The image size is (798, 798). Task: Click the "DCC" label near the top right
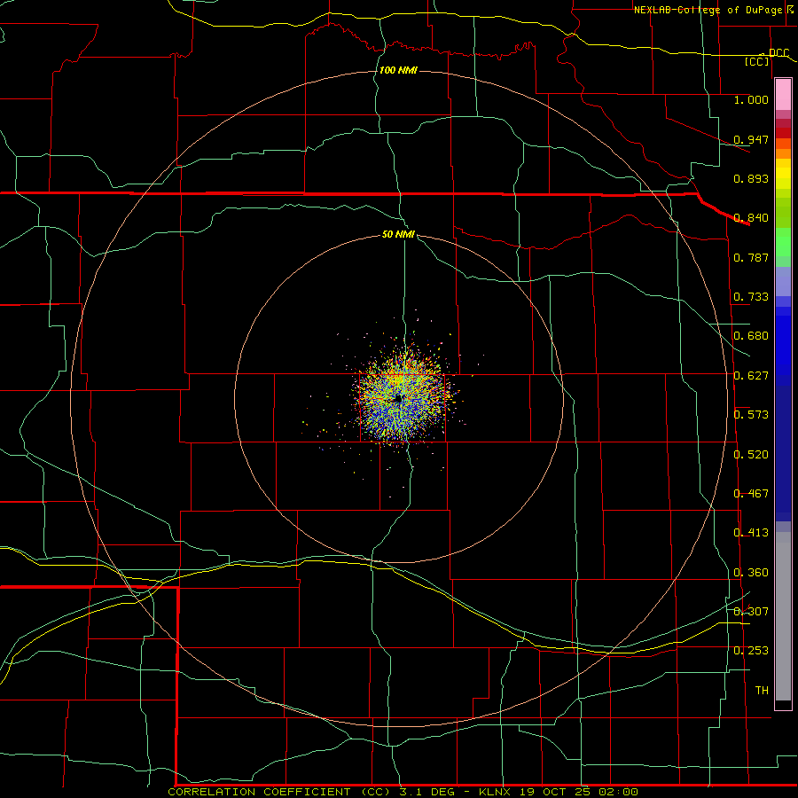click(778, 52)
